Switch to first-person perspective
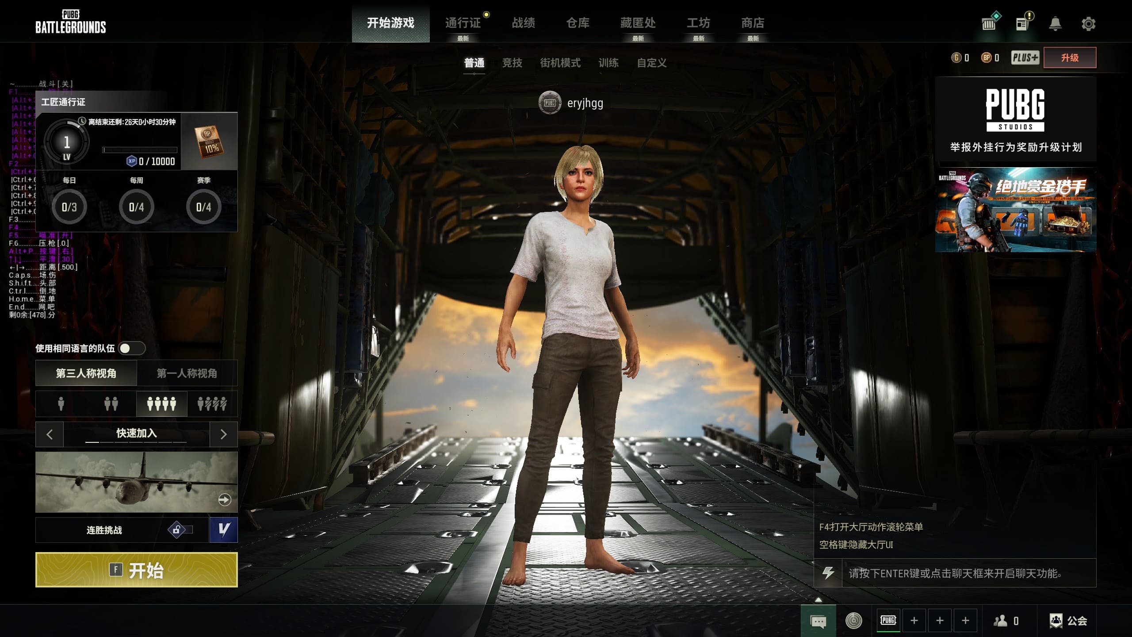The image size is (1132, 637). 187,373
